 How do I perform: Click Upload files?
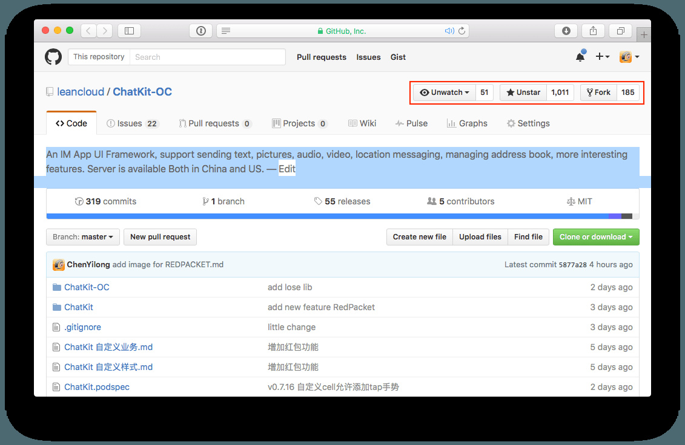click(480, 237)
